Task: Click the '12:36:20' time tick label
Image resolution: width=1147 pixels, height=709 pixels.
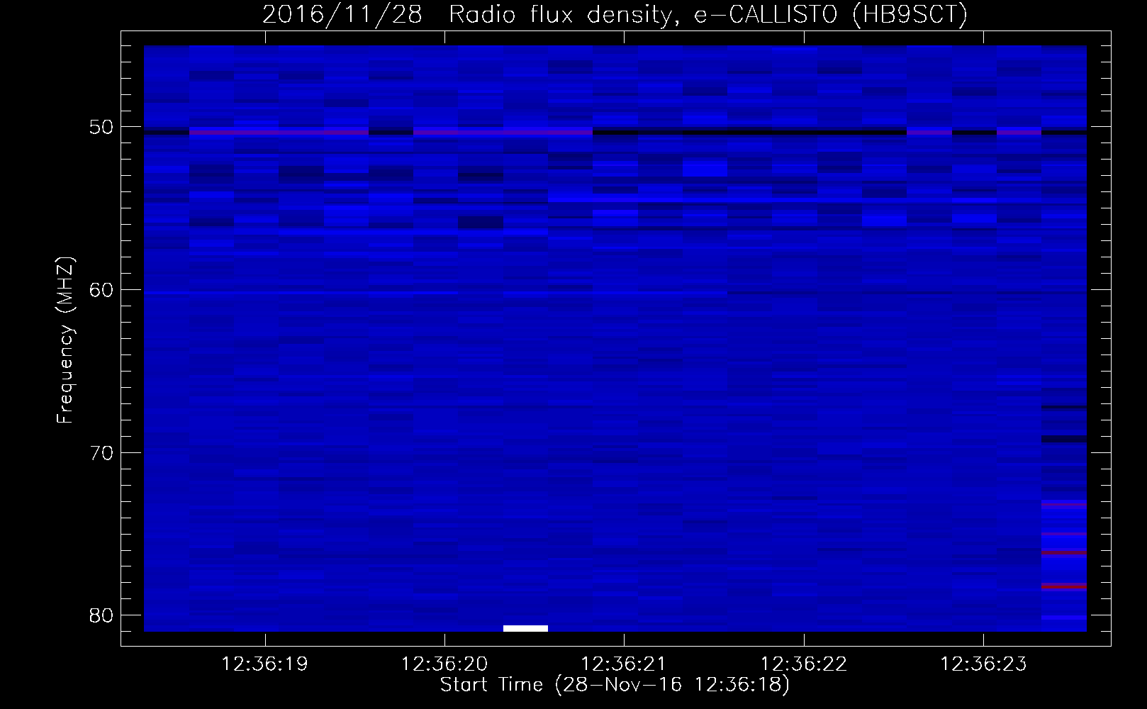Action: point(444,664)
